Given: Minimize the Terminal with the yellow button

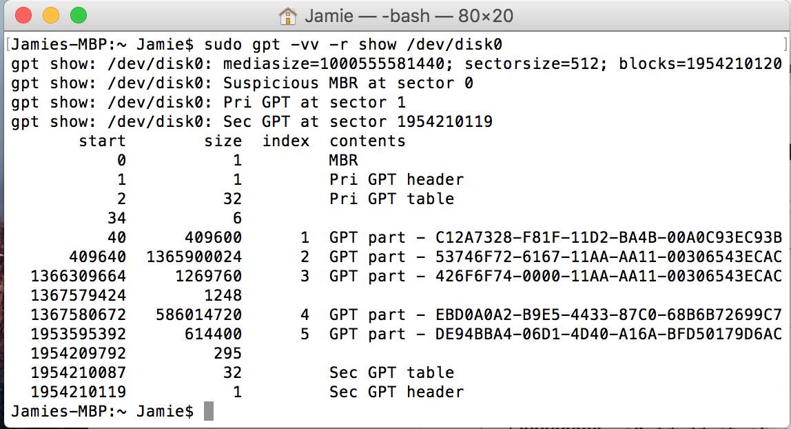Looking at the screenshot, I should click(50, 15).
